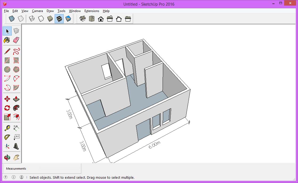Pick the Eraser tool
The image size is (298, 183).
(16, 40)
